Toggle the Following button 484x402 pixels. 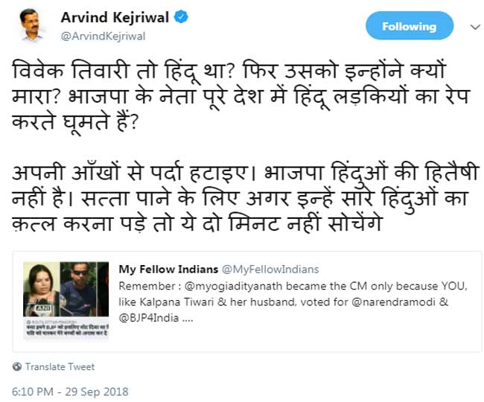coord(409,26)
